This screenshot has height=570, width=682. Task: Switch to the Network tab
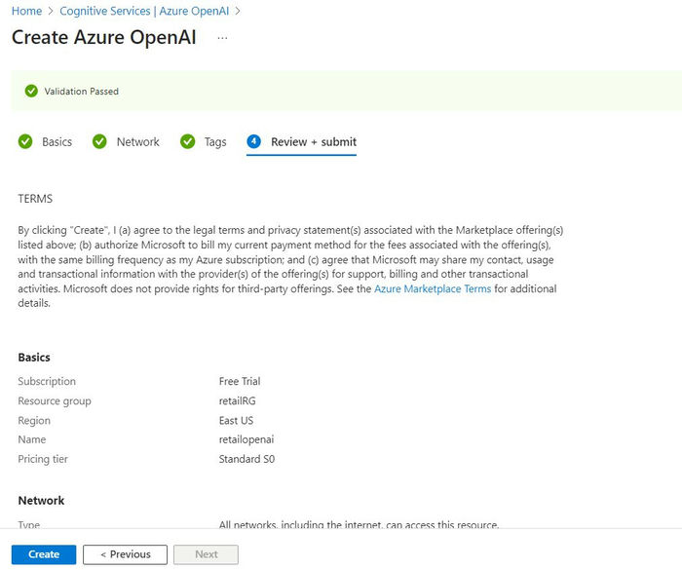pos(137,142)
